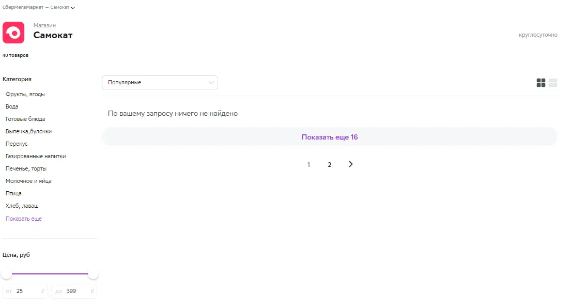
Task: Click the круглосуточно working hours label
Action: pyautogui.click(x=538, y=35)
